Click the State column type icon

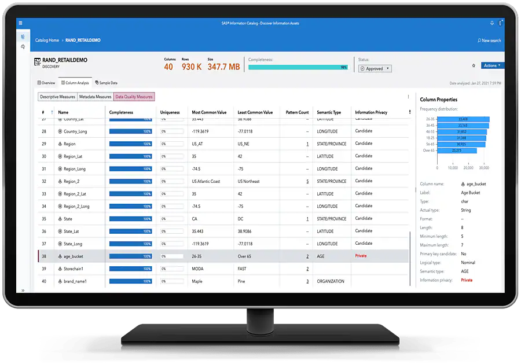point(60,219)
